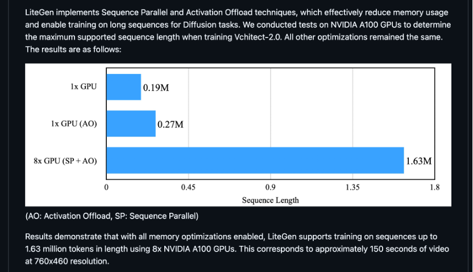
Task: Click the 1.35 tick on x-axis
Action: (352, 187)
